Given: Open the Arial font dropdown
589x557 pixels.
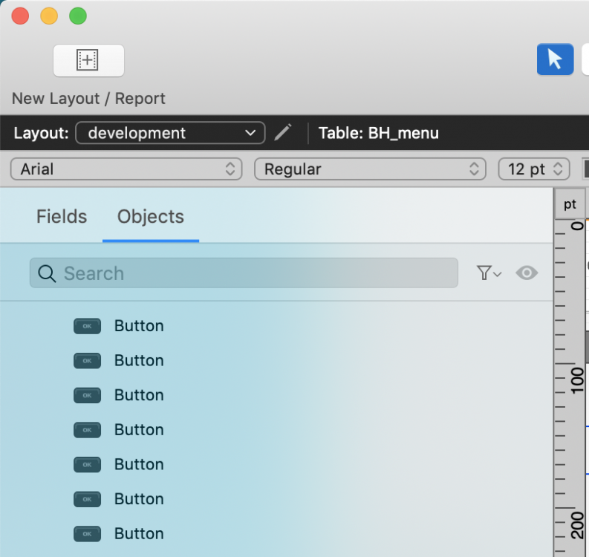Looking at the screenshot, I should pos(126,169).
